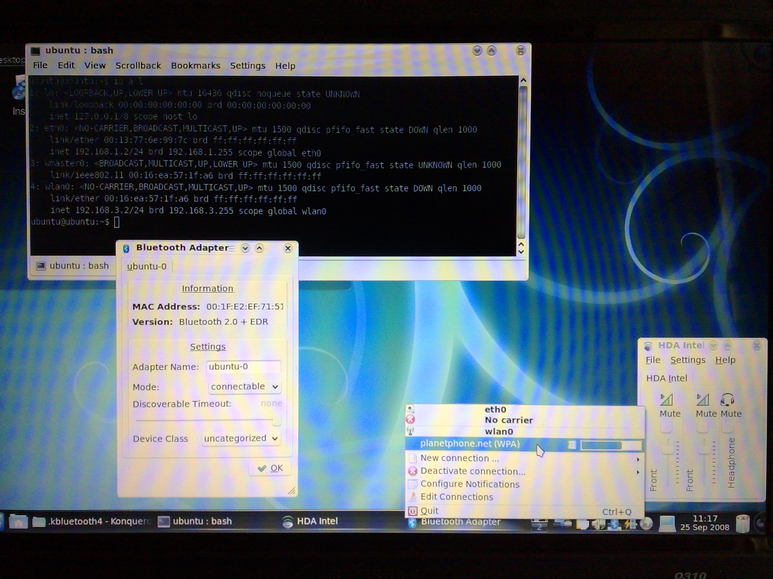The image size is (773, 579).
Task: Click the terminal scrollbar up arrow
Action: (x=523, y=80)
